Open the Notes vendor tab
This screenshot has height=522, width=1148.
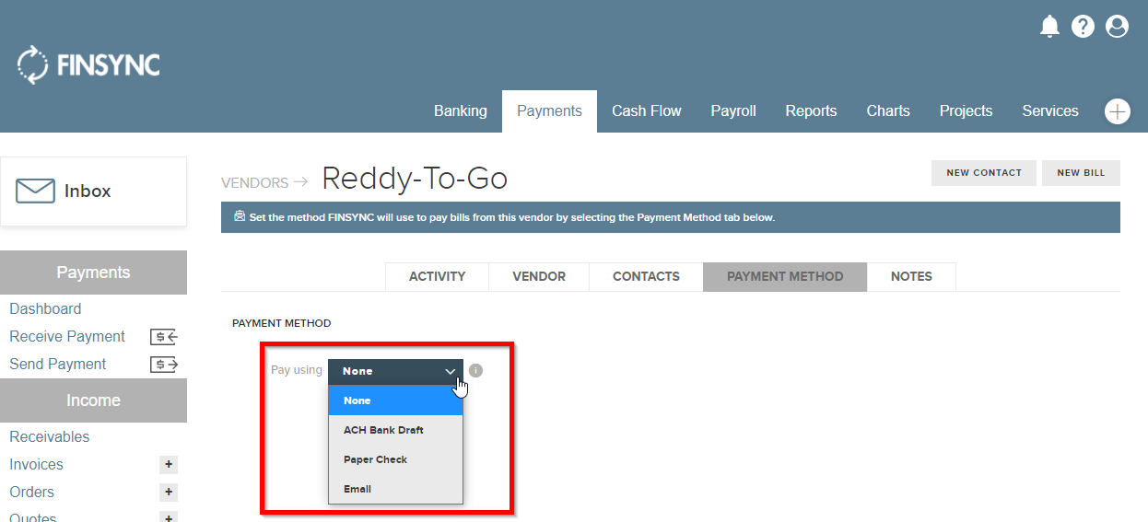(x=911, y=276)
